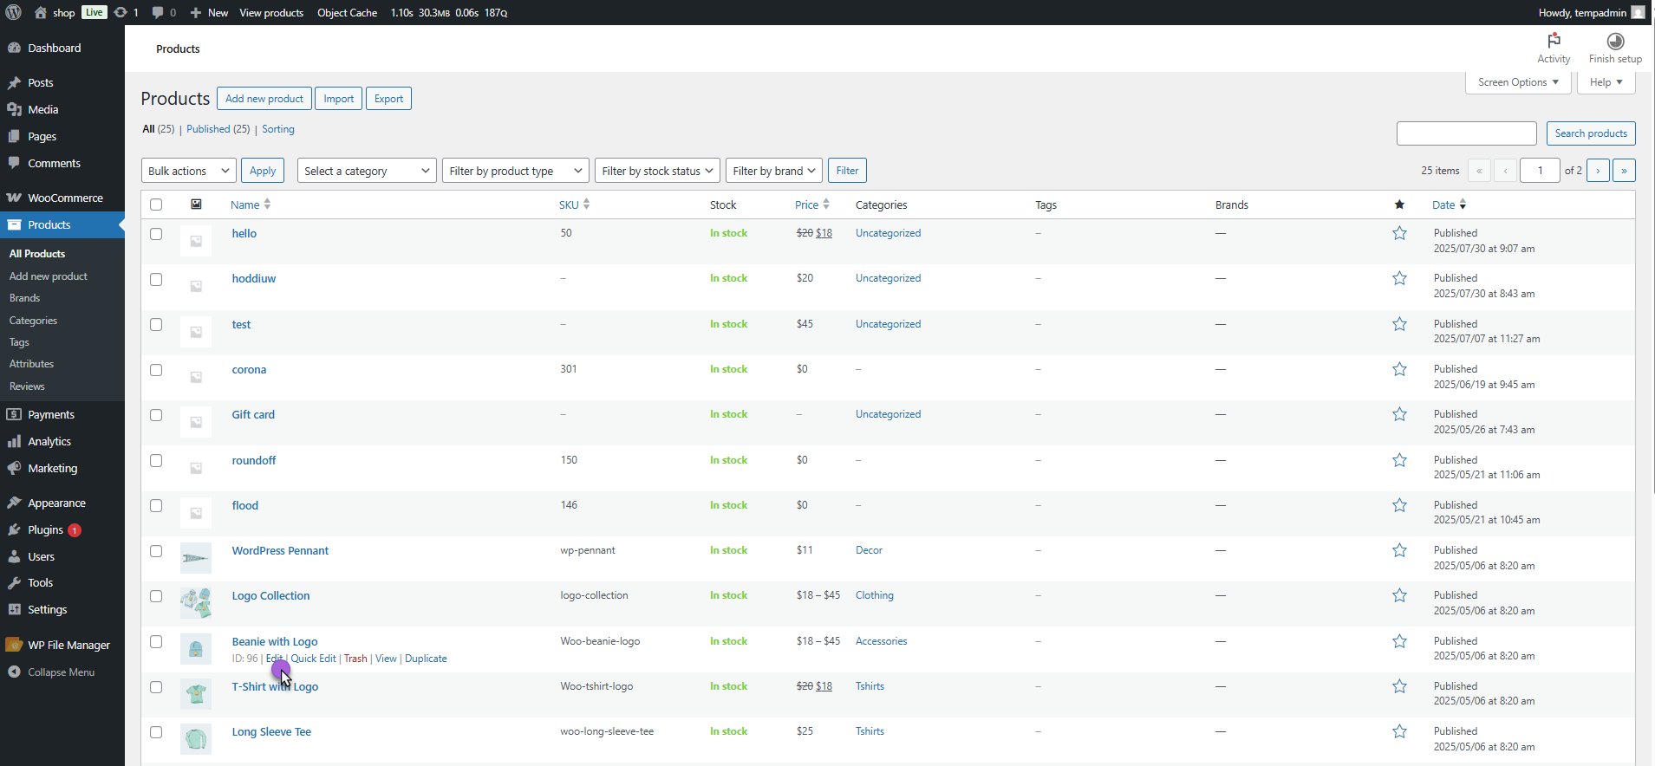The width and height of the screenshot is (1655, 766).
Task: Open the Attributes submenu item
Action: 31,364
